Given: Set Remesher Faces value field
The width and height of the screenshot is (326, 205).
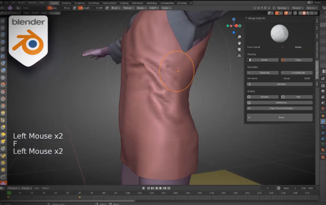Looking at the screenshot, I should pos(296,78).
